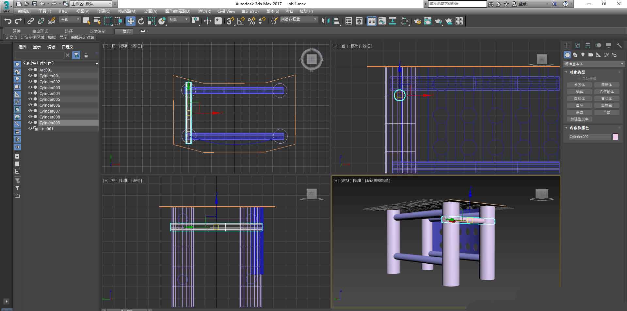This screenshot has width=627, height=311.
Task: Open the Curve Editor icon
Action: pyautogui.click(x=382, y=21)
